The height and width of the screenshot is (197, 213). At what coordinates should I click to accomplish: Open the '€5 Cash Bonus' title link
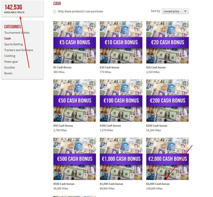(62, 67)
